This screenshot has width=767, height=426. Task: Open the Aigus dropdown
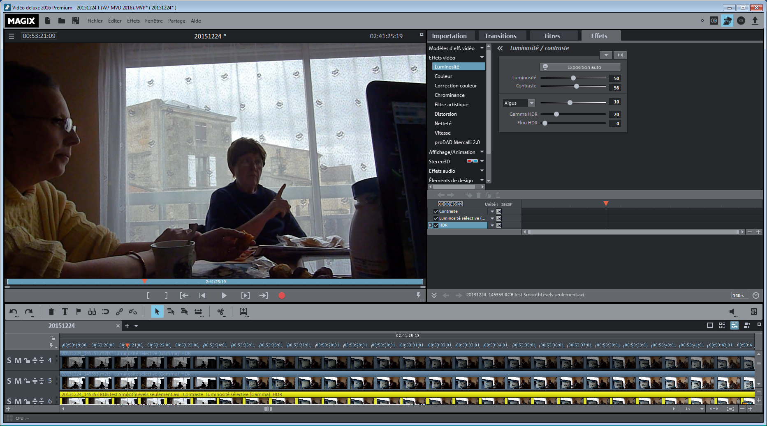coord(531,103)
